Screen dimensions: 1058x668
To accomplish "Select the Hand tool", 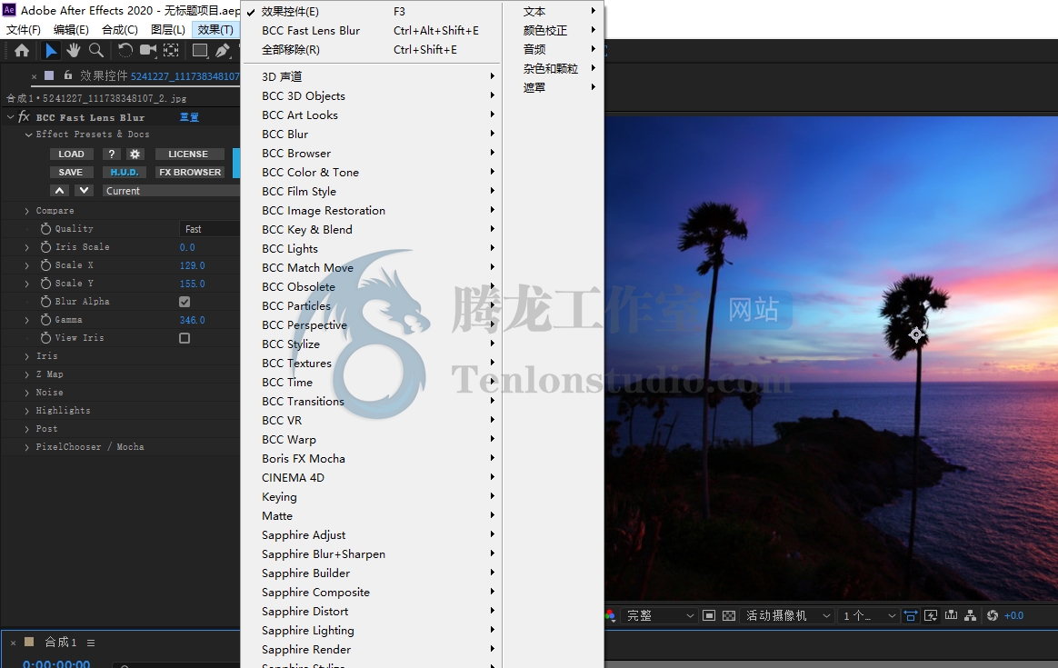I will (x=74, y=51).
